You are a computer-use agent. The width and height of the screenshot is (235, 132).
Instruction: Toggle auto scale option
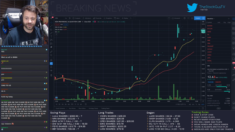click(203, 104)
